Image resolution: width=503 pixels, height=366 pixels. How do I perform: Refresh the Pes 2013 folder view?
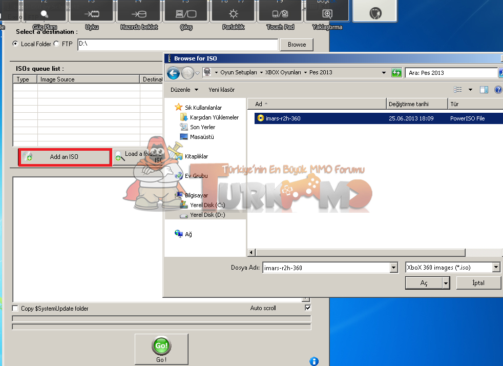click(396, 73)
